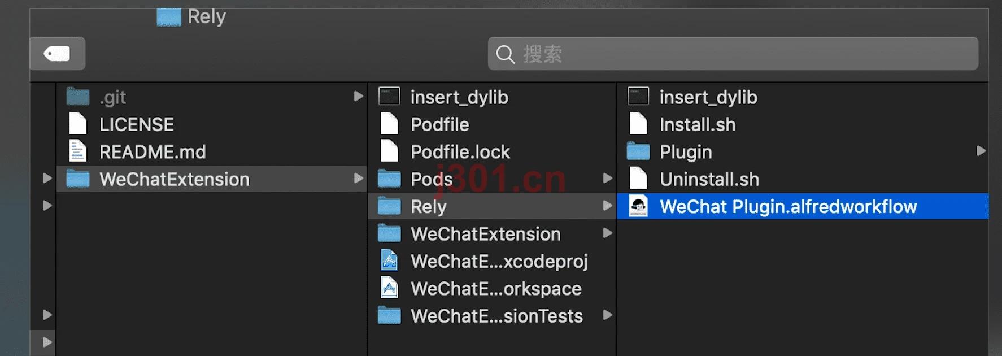The image size is (1002, 356).
Task: Select the WeChatE...orkspace workspace icon
Action: point(389,288)
